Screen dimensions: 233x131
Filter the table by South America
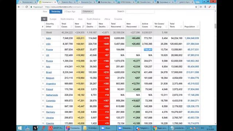point(93,19)
